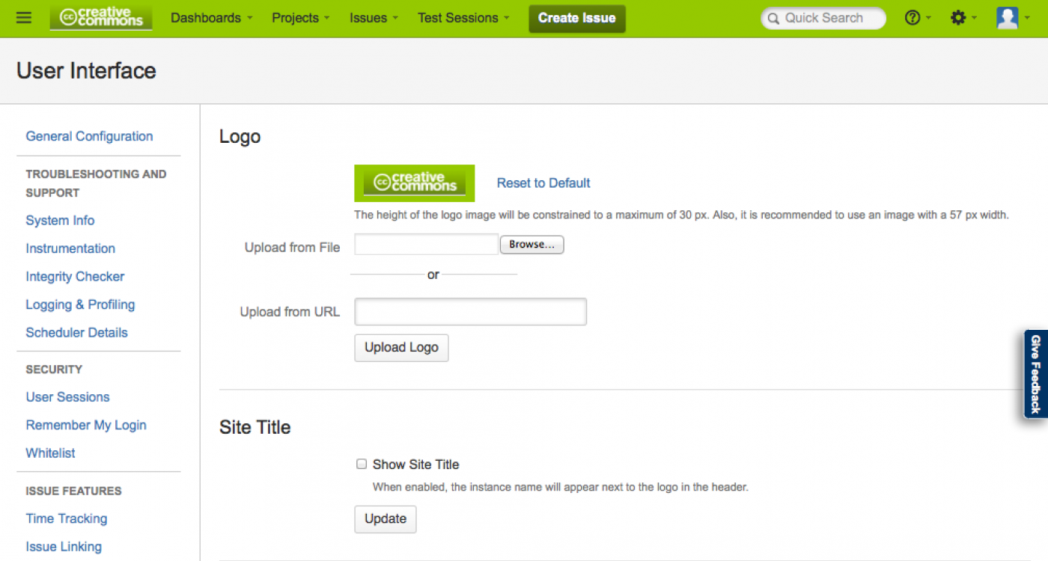The image size is (1048, 561).
Task: Expand the Projects dropdown menu
Action: pyautogui.click(x=301, y=18)
